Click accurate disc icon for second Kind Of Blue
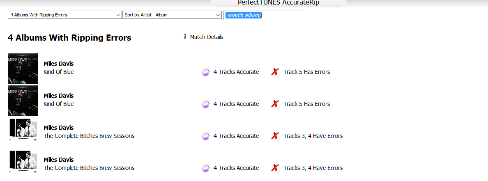The height and width of the screenshot is (181, 488). coord(205,104)
